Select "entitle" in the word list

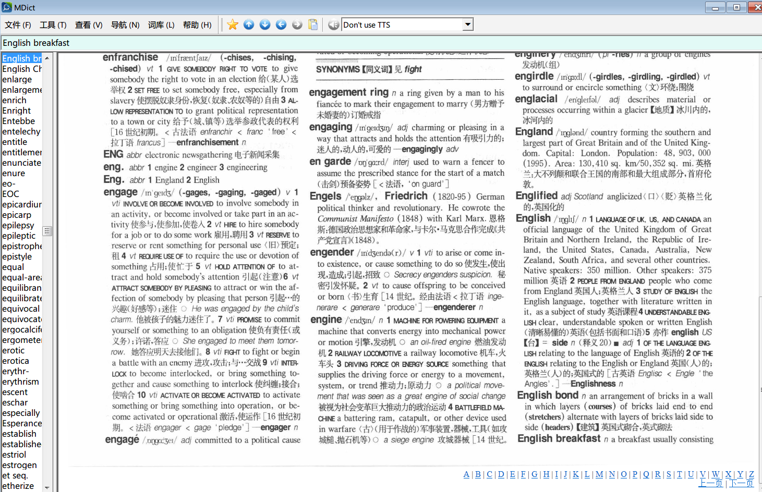point(15,142)
